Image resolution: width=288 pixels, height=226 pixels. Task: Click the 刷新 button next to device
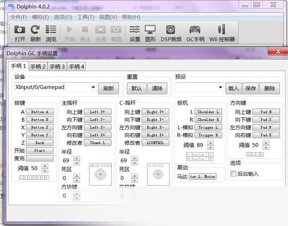point(108,88)
